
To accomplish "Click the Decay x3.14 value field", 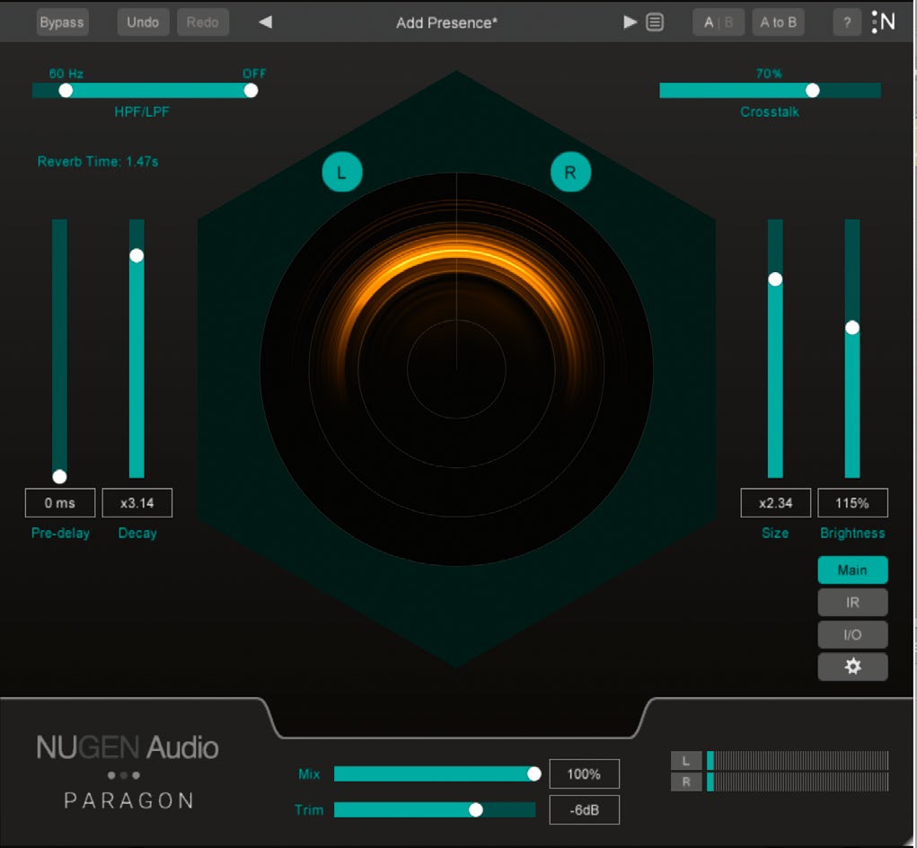I will pyautogui.click(x=137, y=503).
